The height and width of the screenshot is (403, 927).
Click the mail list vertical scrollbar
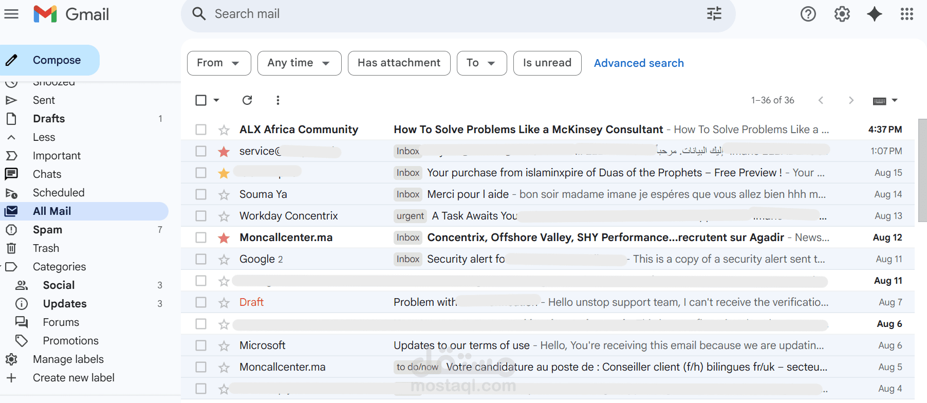tap(922, 171)
